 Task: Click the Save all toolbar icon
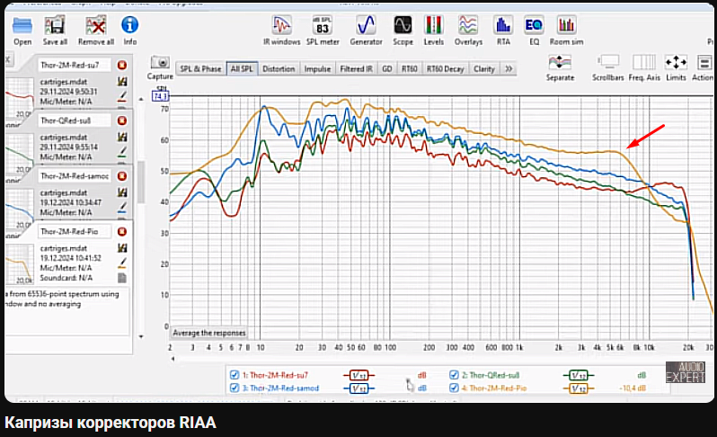pos(55,25)
